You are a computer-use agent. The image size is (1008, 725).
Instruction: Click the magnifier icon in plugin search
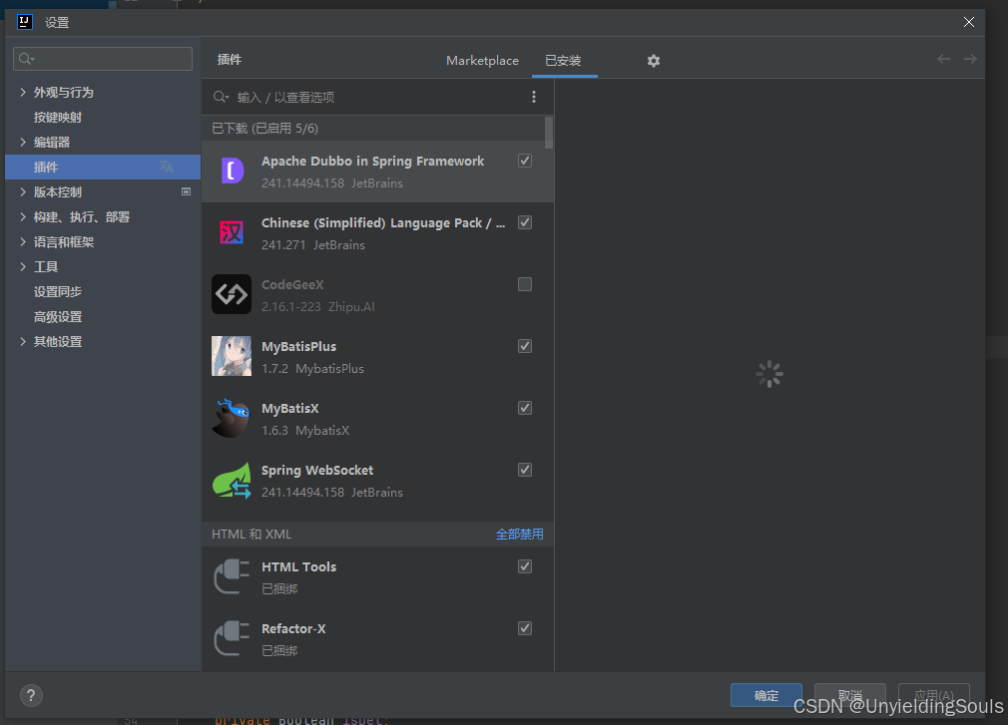click(x=221, y=97)
